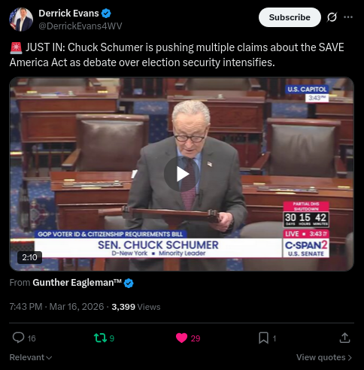Toggle the bookmark icon
This screenshot has width=364, height=370.
263,338
